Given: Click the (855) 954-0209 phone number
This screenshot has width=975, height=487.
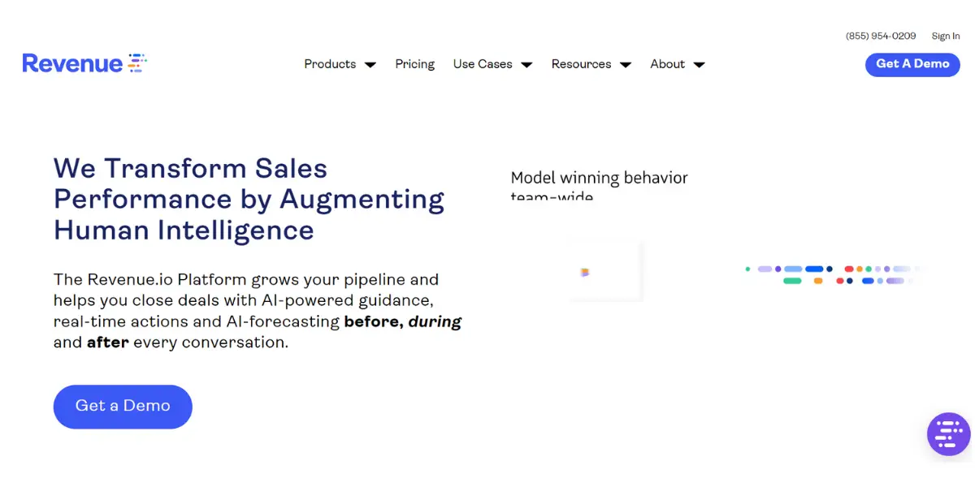Looking at the screenshot, I should (x=881, y=36).
